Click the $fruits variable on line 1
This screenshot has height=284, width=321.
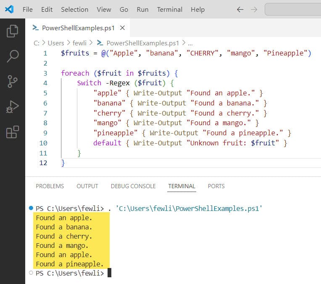click(x=75, y=53)
